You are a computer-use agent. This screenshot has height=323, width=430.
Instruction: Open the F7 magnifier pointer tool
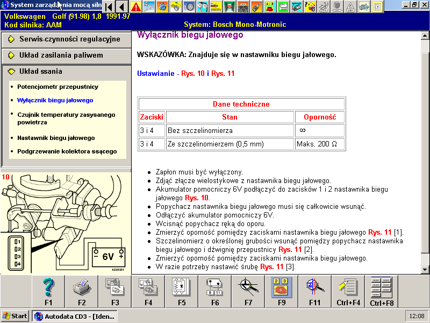[x=248, y=292]
